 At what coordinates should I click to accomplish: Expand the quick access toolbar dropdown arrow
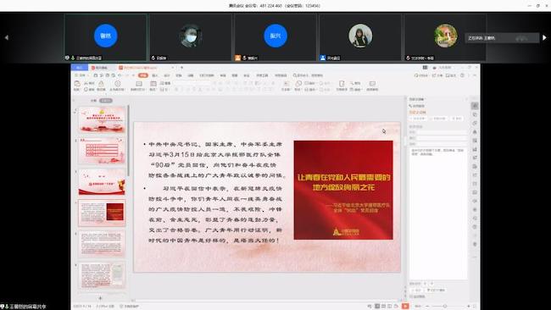(133, 75)
